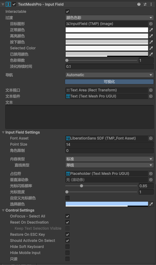This screenshot has width=156, height=265.
Task: Open object picker for Font Asset
Action: pos(151,138)
